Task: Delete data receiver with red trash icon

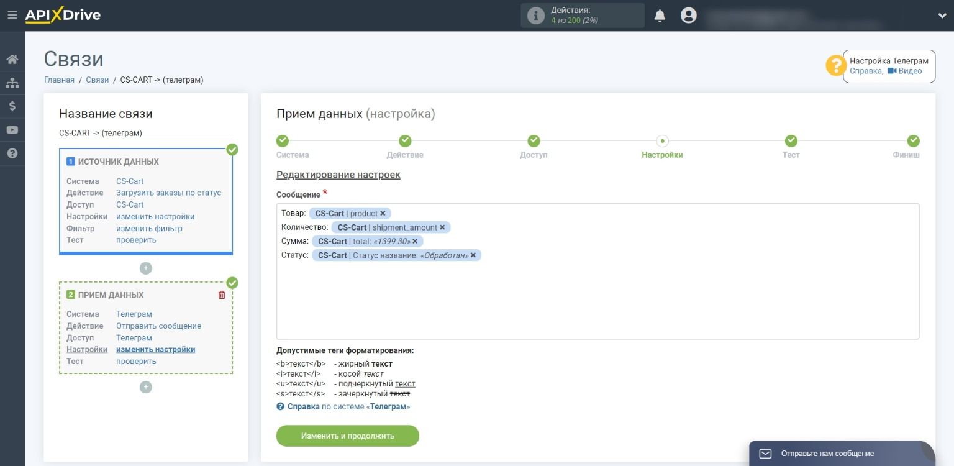Action: pos(222,295)
